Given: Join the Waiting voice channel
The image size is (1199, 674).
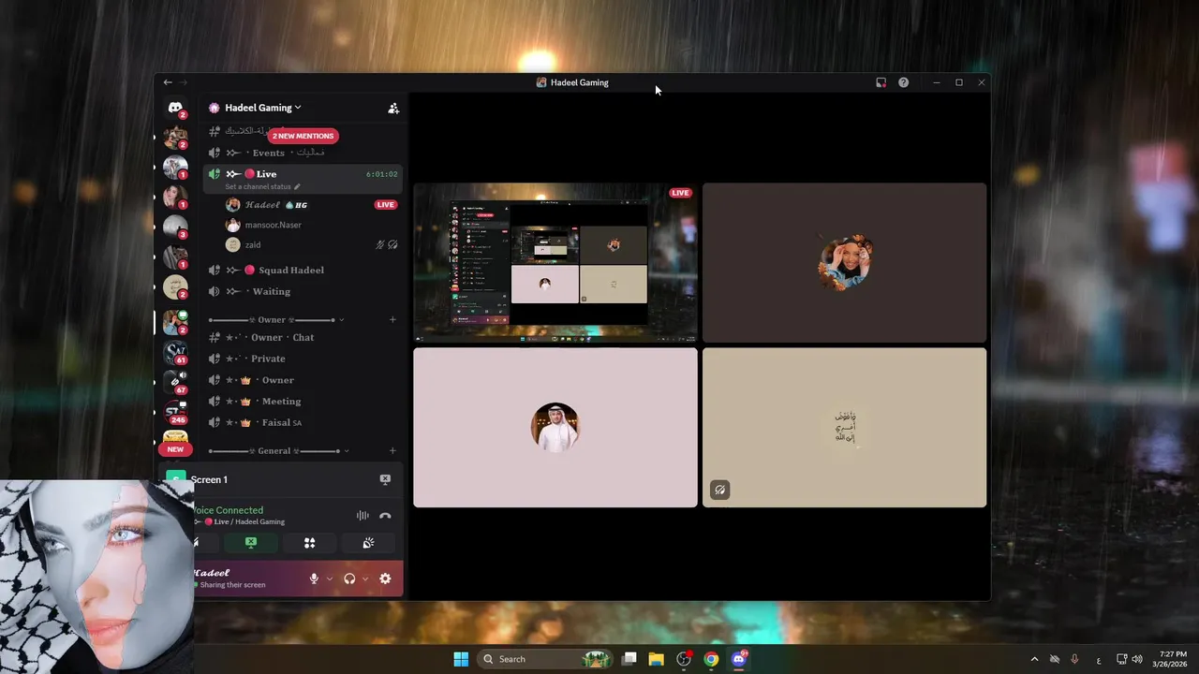Looking at the screenshot, I should click(303, 292).
